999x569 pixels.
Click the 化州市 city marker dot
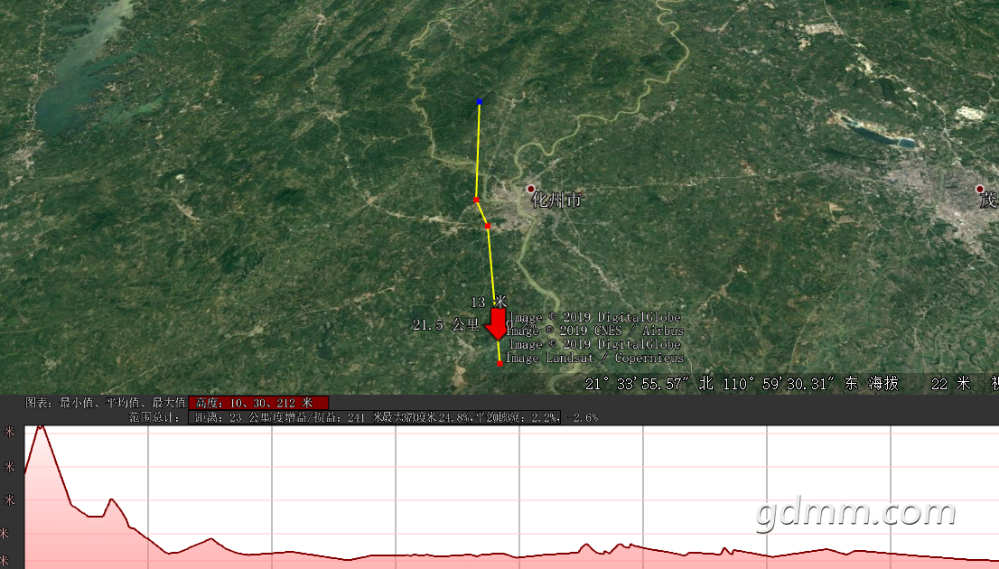tap(530, 189)
